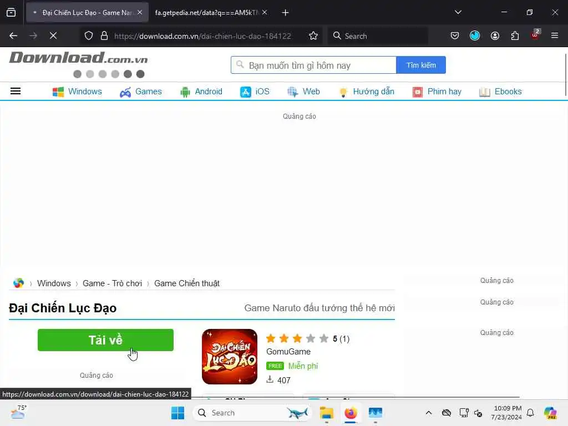Image resolution: width=568 pixels, height=426 pixels.
Task: Open a new tab with plus button
Action: (x=286, y=13)
